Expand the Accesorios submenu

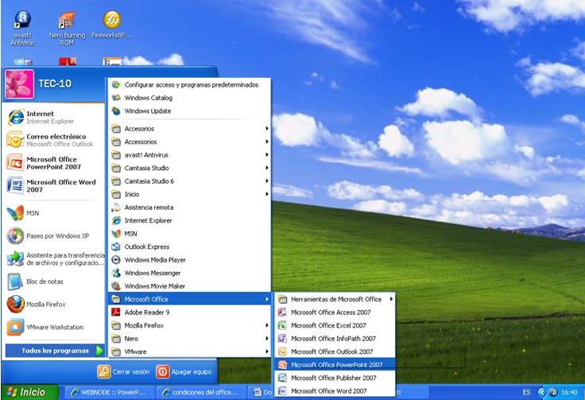click(x=189, y=128)
